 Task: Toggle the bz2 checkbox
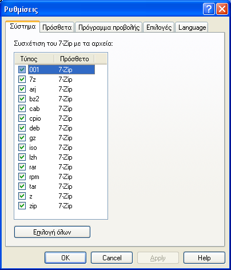point(22,98)
